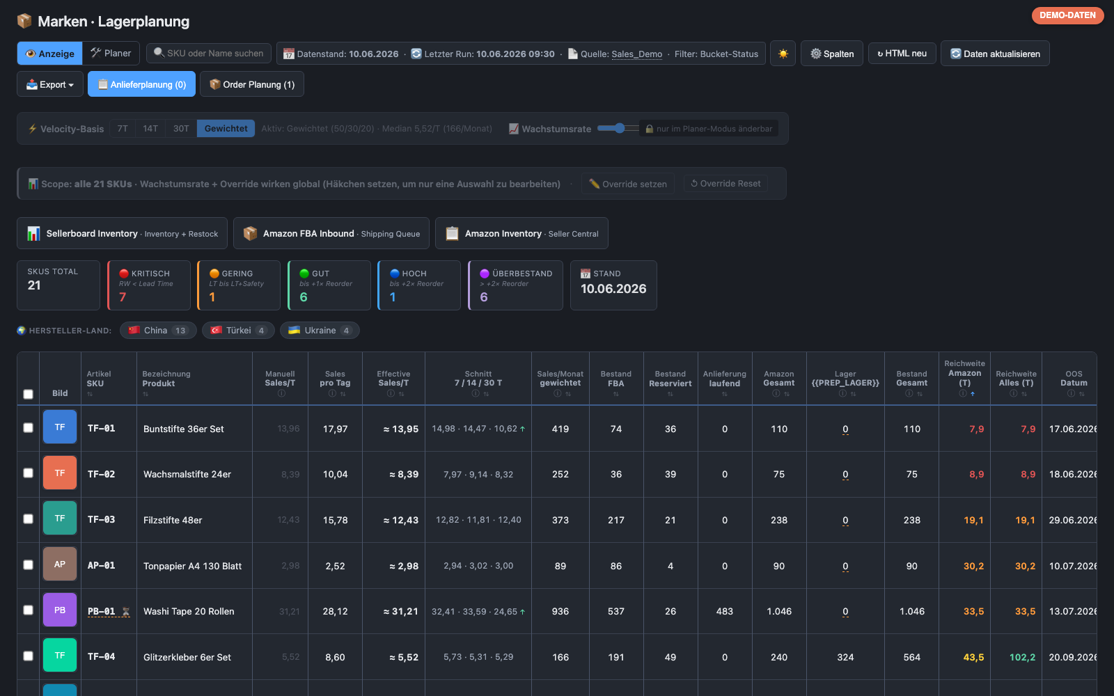Image resolution: width=1114 pixels, height=696 pixels.
Task: Check the TF-02 Wachsmalstifte row checkbox
Action: pyautogui.click(x=28, y=473)
